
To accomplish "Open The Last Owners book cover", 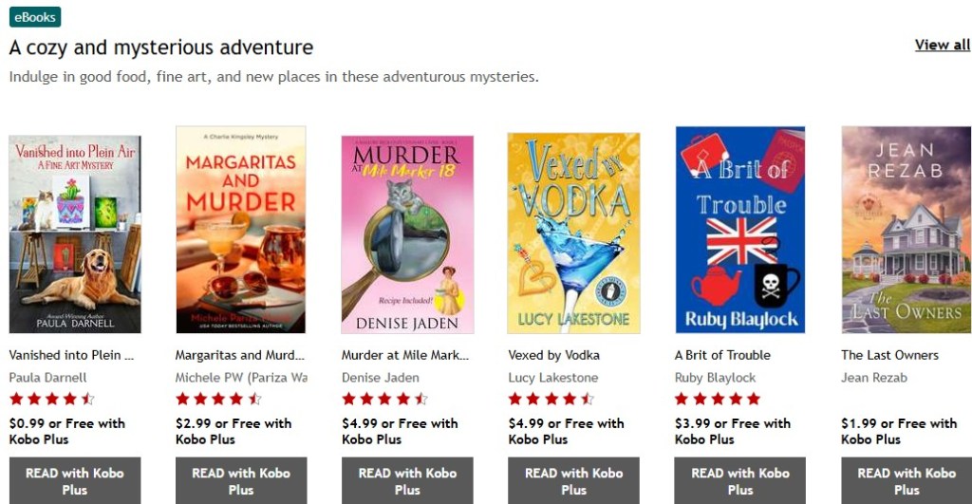I will pos(907,230).
